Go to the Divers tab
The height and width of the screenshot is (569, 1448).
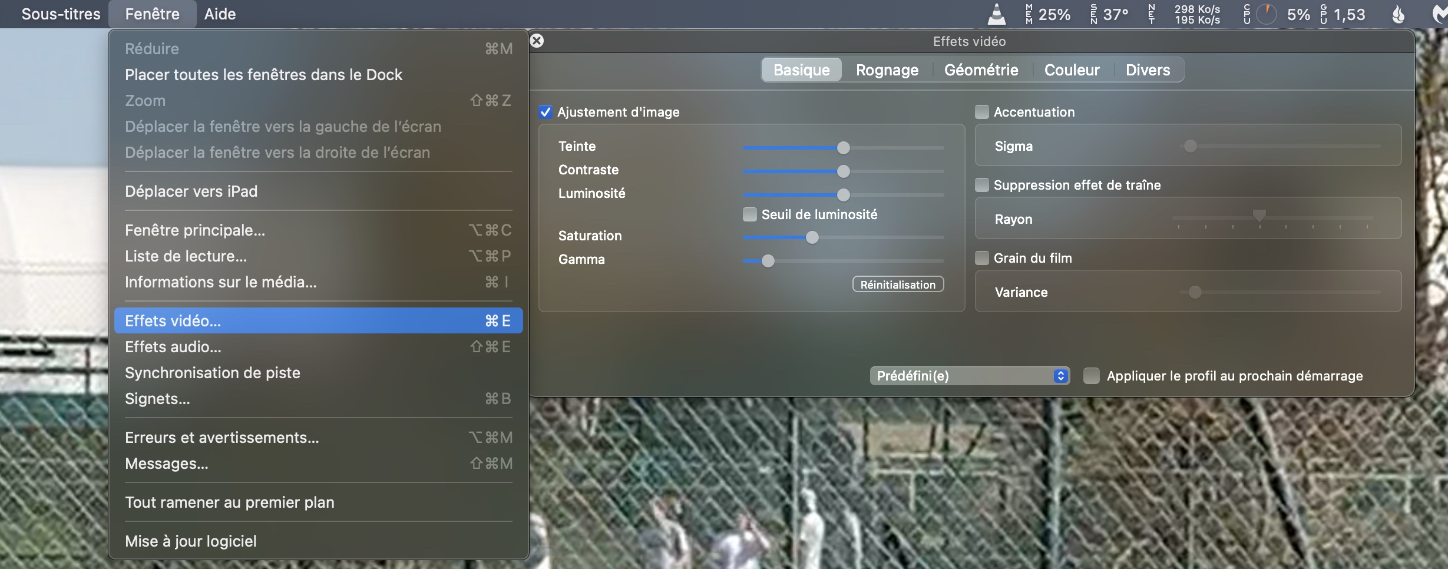pyautogui.click(x=1148, y=70)
